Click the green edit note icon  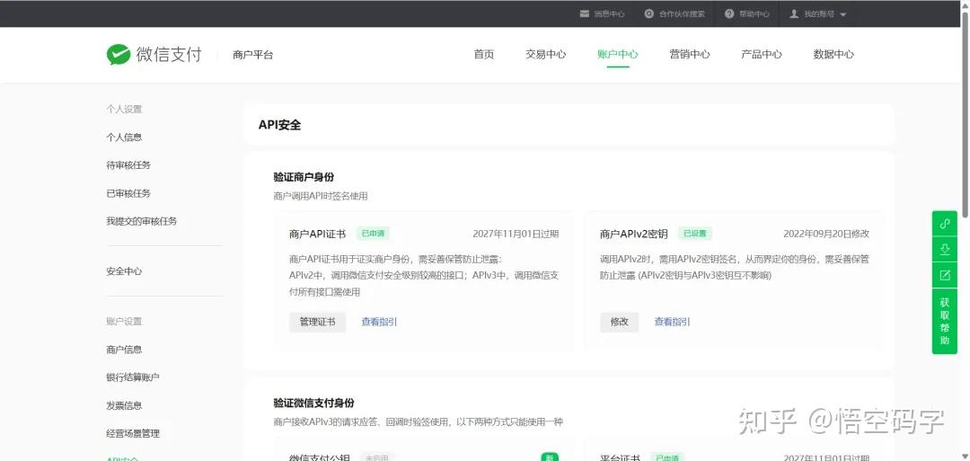pos(945,275)
